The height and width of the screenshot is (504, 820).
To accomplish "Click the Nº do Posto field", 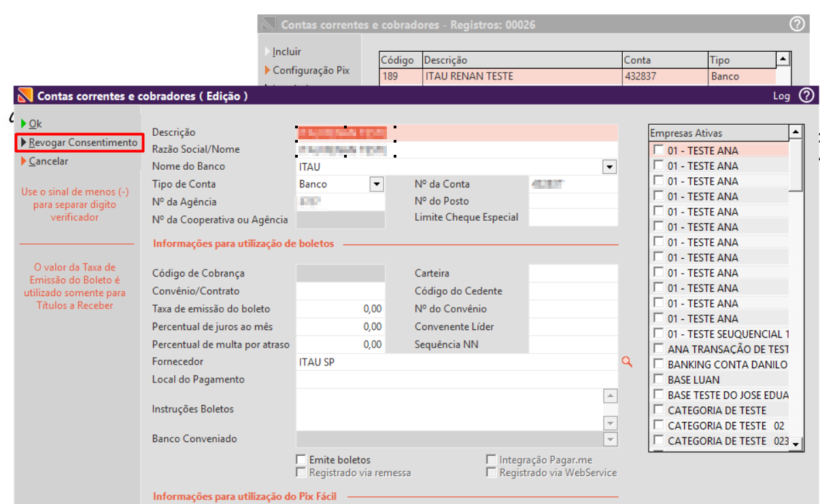I will [x=573, y=201].
